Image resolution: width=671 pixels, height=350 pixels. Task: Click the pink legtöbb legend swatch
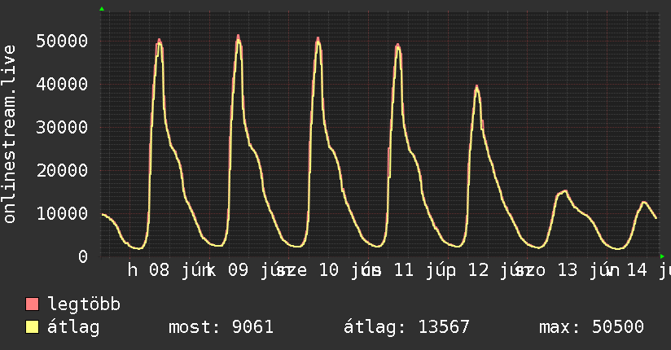pyautogui.click(x=32, y=304)
